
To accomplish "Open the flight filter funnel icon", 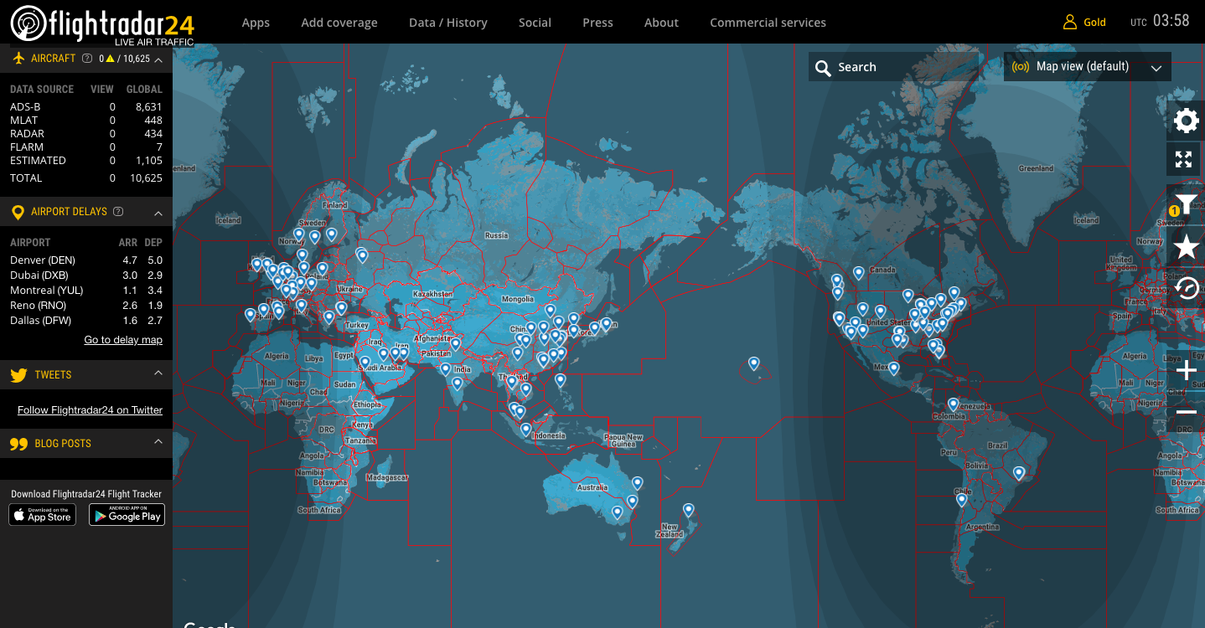I will click(1186, 203).
